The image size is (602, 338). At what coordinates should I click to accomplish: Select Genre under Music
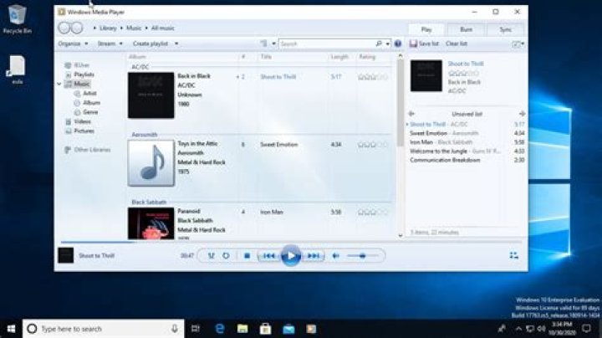pos(90,112)
